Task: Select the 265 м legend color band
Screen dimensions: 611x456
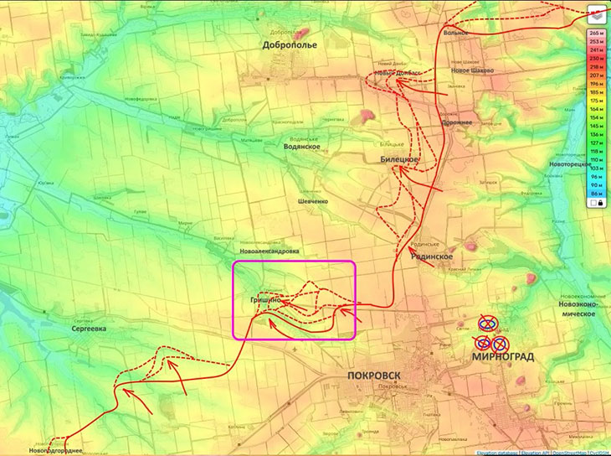Action: (596, 31)
